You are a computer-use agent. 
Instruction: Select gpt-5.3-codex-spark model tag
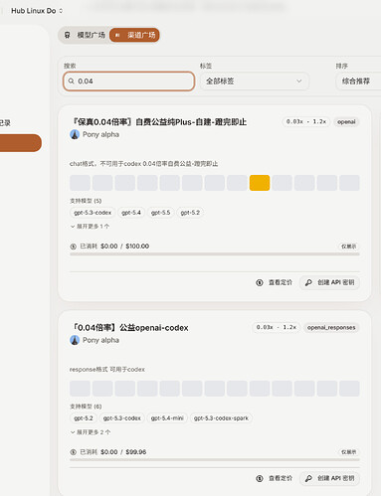tap(221, 418)
